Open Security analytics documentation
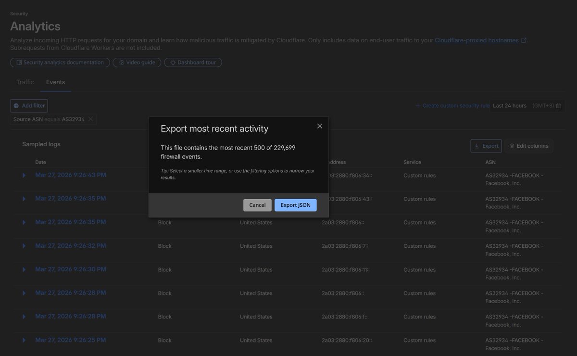The width and height of the screenshot is (577, 356). [x=60, y=63]
